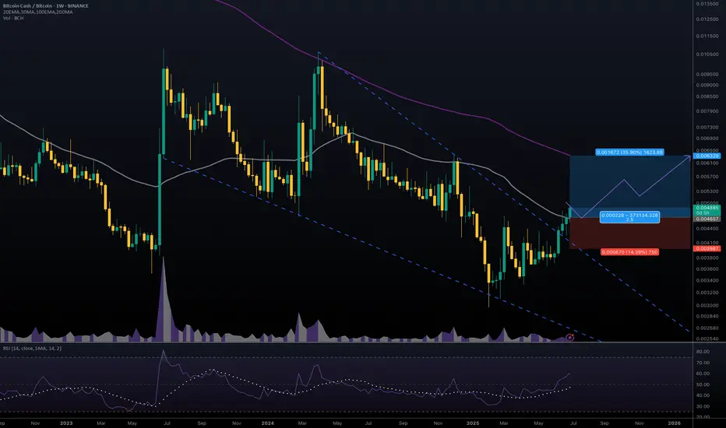Viewport: 726px width, 428px height.
Task: Click the 20EMA,50MA,100EMA,200MA indicator legend
Action: [37, 12]
